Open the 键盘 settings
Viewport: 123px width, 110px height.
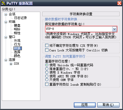(17, 26)
